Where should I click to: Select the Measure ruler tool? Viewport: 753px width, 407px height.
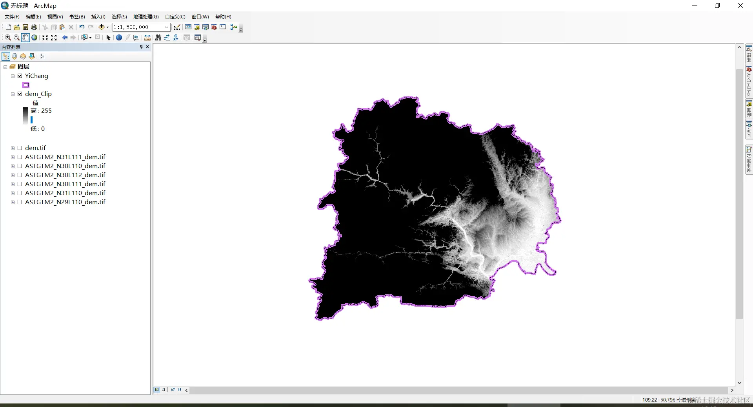(147, 38)
